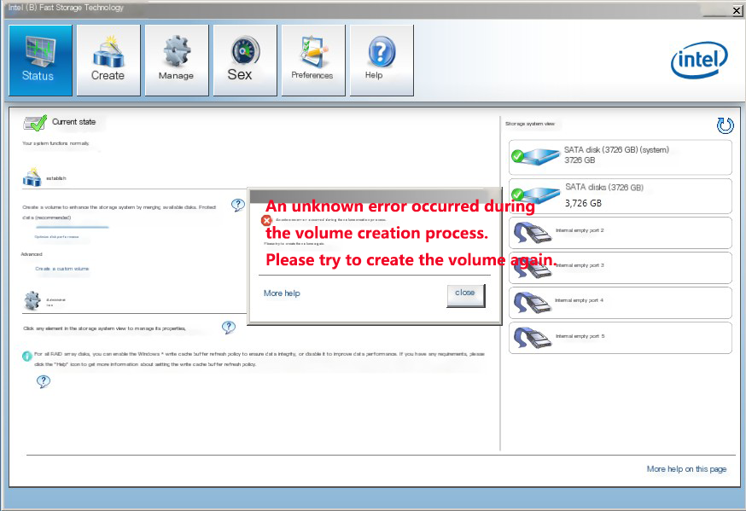Viewport: 746px width, 511px height.
Task: Select the Internal empty port 2 drive icon
Action: [532, 231]
